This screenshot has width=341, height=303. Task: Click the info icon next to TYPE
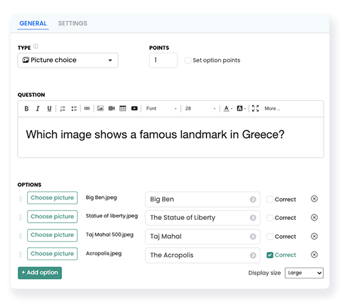[35, 46]
